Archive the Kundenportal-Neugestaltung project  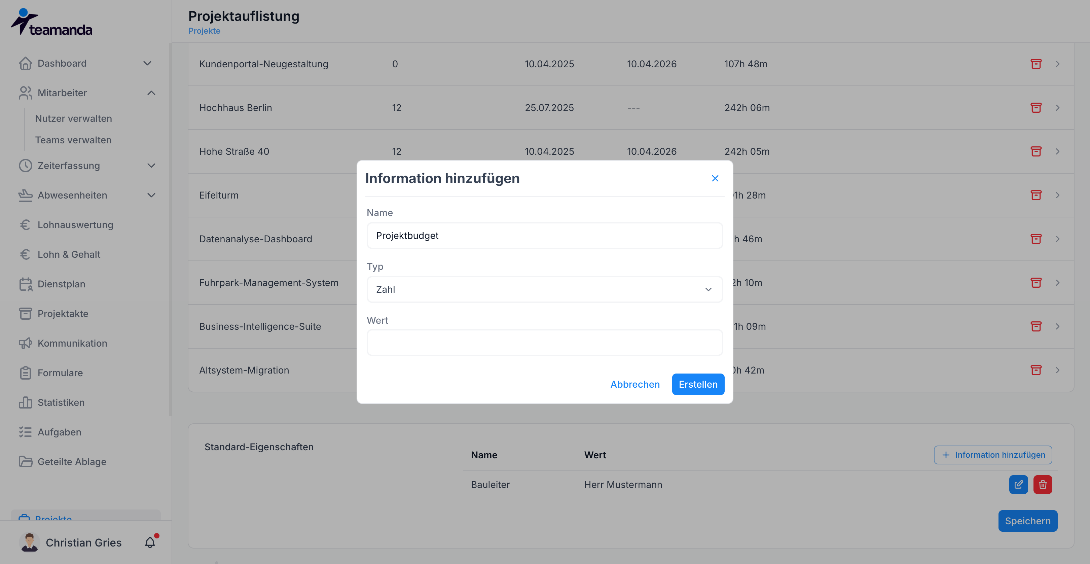click(1035, 64)
